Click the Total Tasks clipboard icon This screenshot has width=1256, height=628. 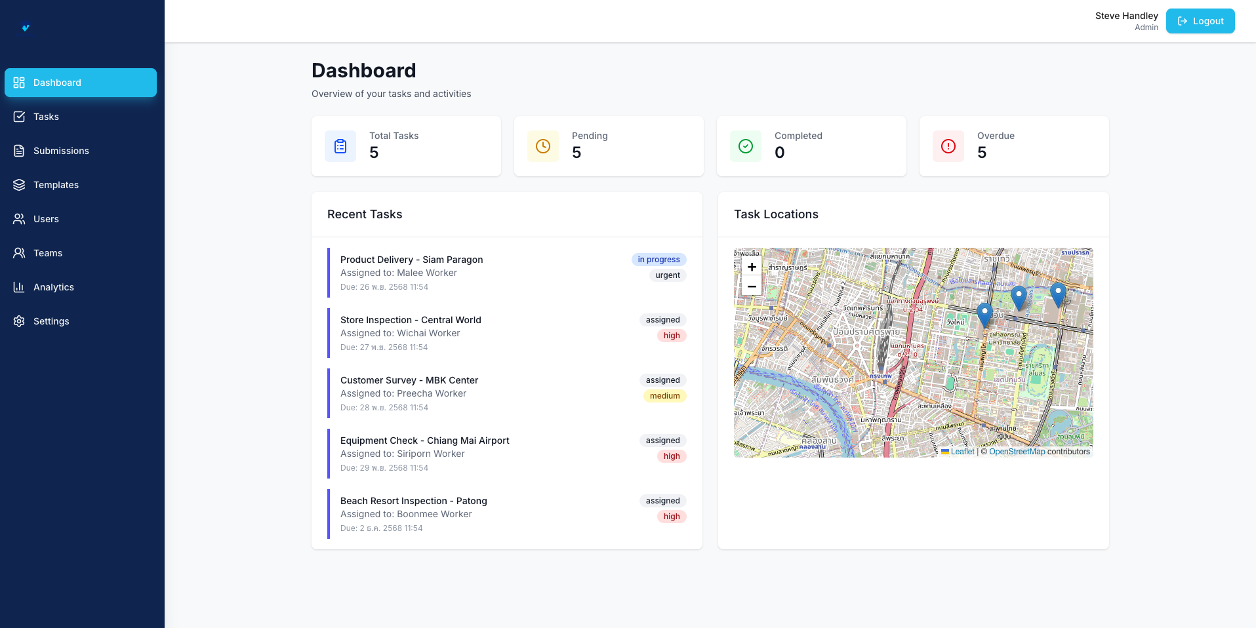(x=340, y=146)
